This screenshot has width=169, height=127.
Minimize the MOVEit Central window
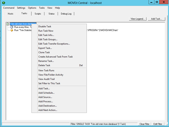[x=151, y=2]
